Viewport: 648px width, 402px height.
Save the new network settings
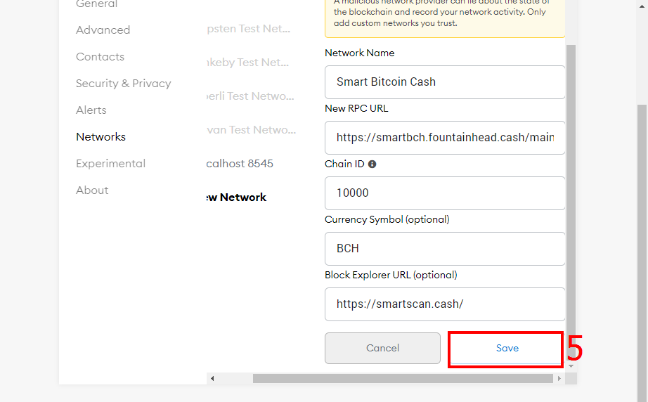[x=507, y=349]
